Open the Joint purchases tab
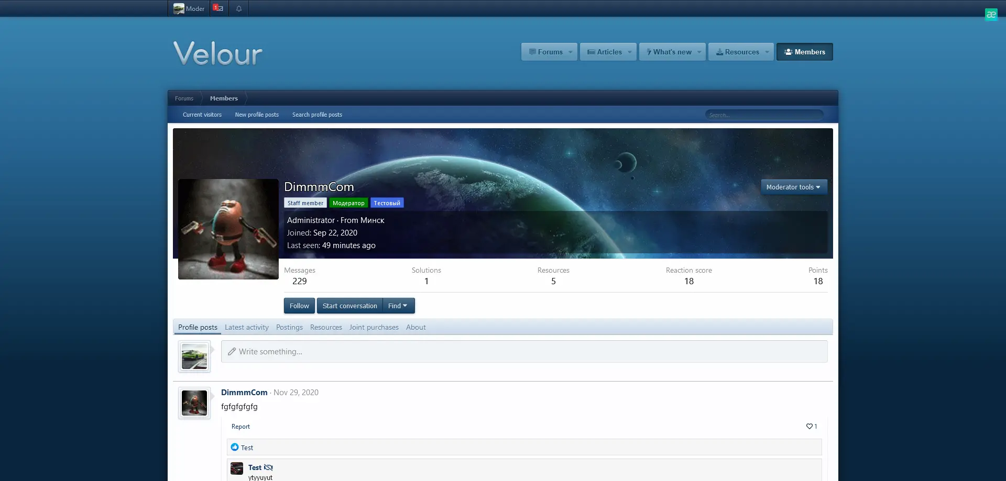 (374, 327)
